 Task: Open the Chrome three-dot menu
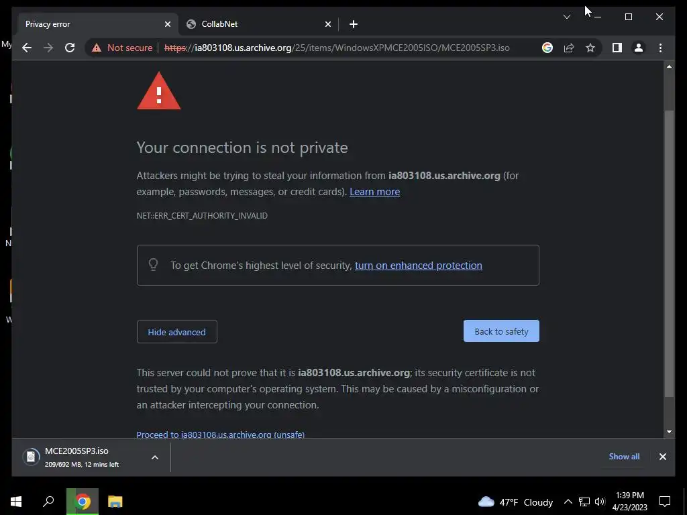[x=660, y=48]
